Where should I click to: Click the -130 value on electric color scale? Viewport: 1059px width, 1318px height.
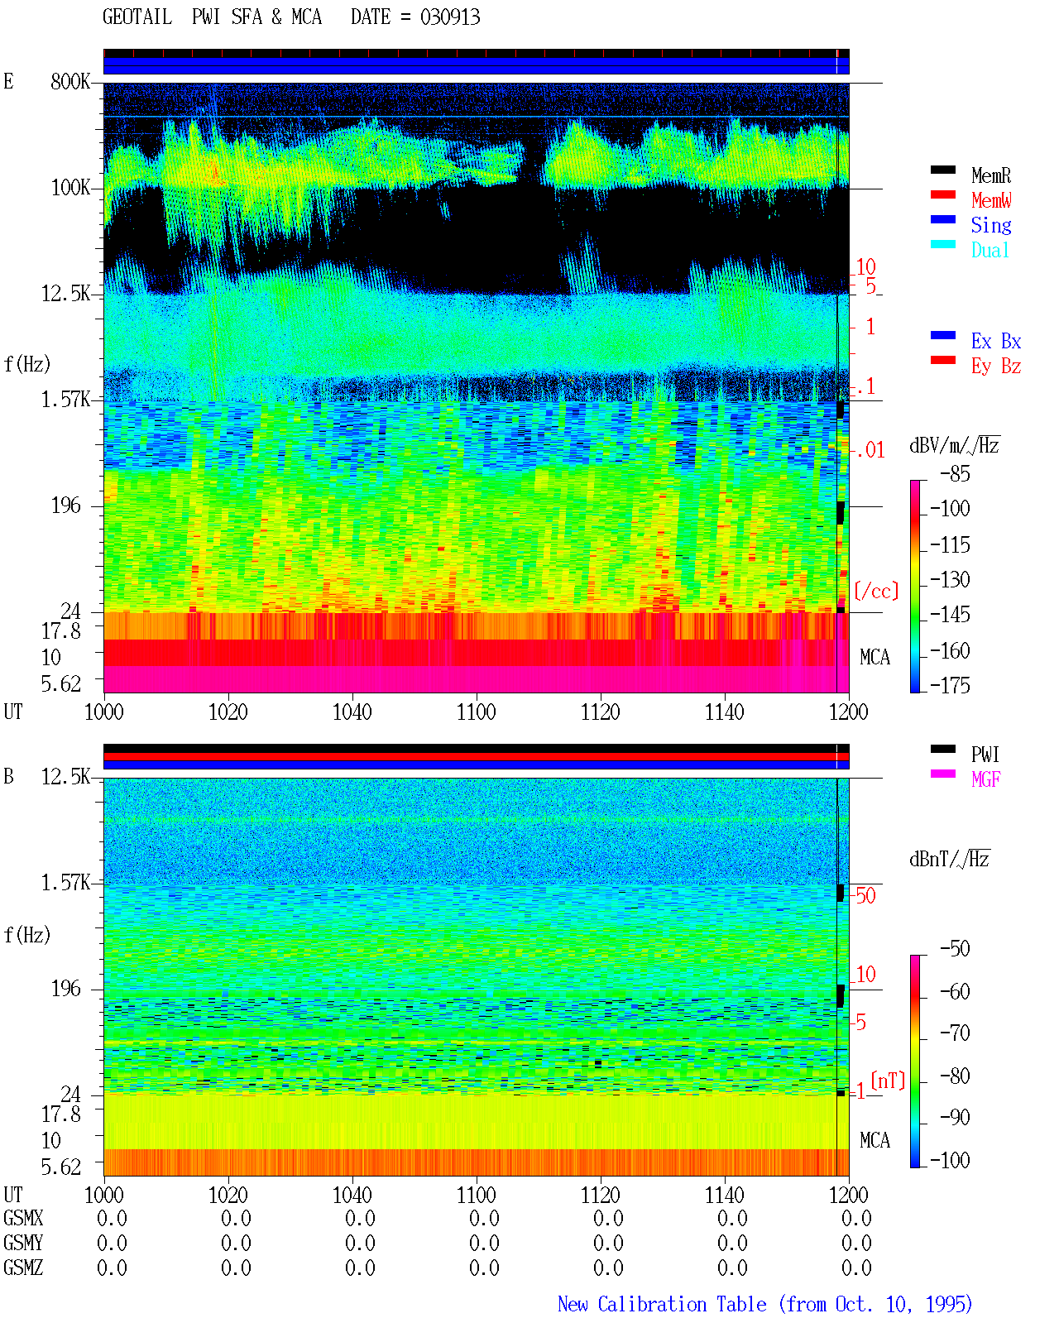coord(950,580)
